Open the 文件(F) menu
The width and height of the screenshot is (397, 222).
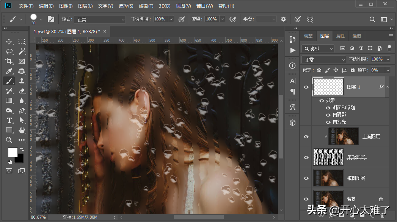[26, 6]
